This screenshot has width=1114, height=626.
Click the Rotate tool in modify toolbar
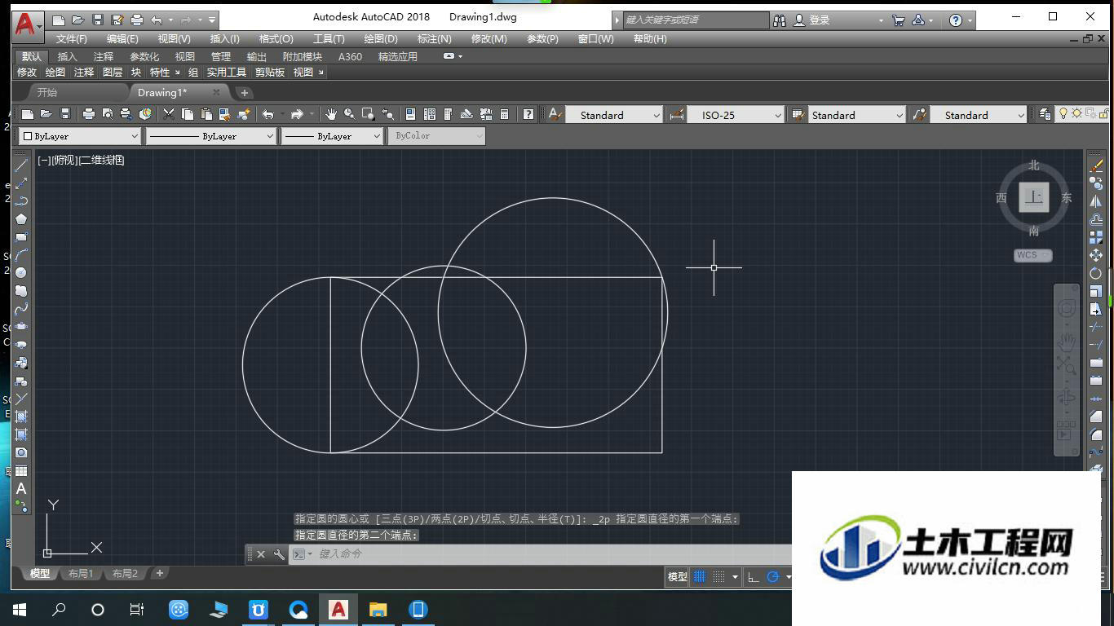[x=1096, y=273]
